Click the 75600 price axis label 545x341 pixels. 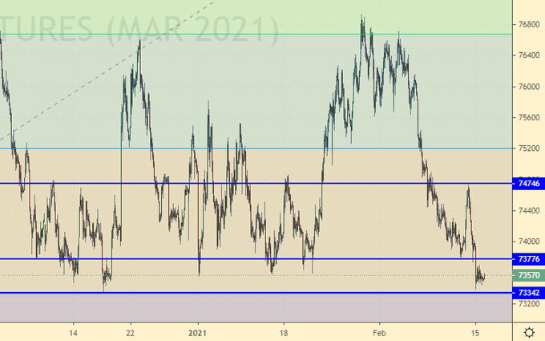click(x=529, y=117)
